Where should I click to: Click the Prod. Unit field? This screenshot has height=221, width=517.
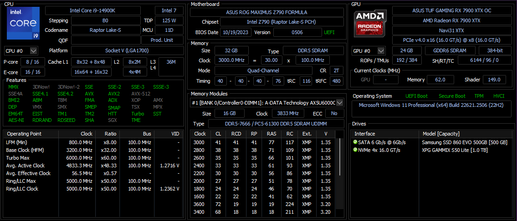coord(163,40)
